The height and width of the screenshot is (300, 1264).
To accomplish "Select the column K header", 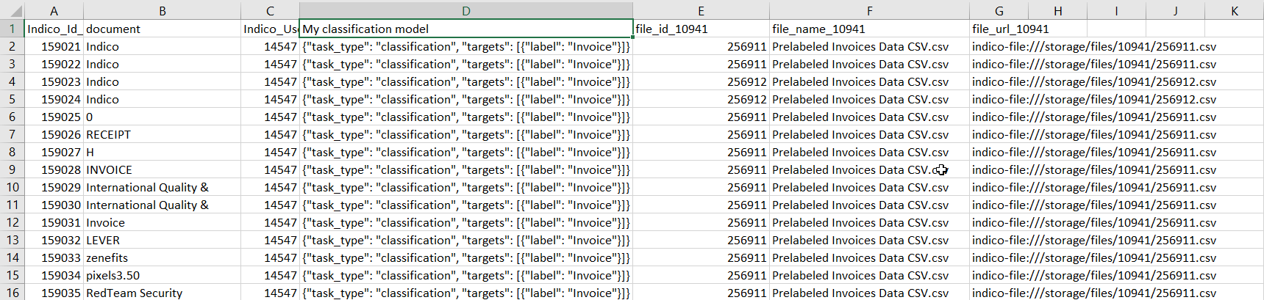I will [x=1234, y=10].
